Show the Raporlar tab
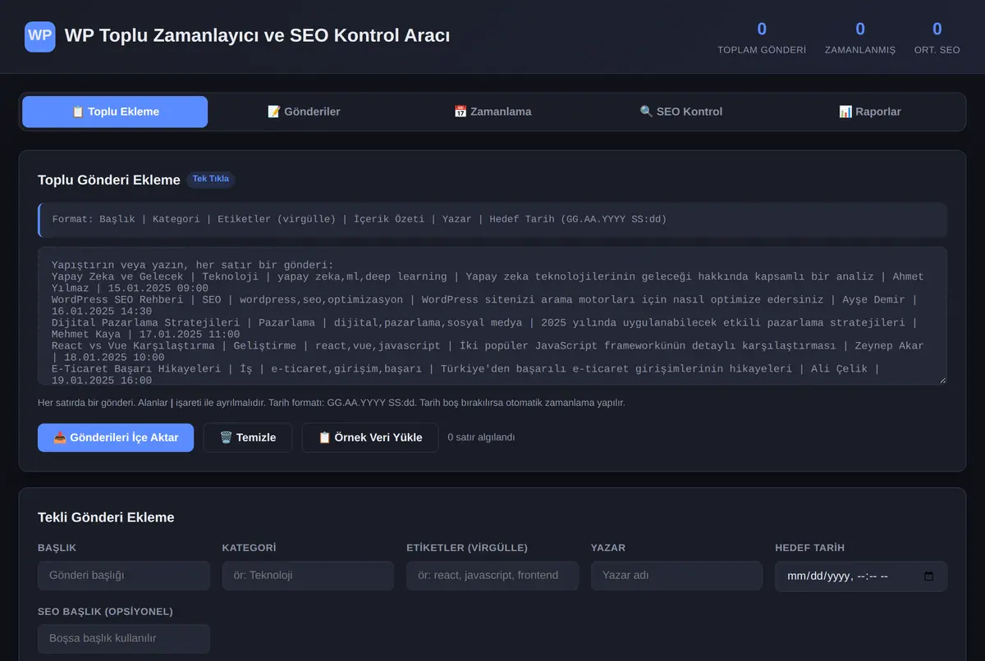Viewport: 985px width, 661px height. tap(870, 112)
